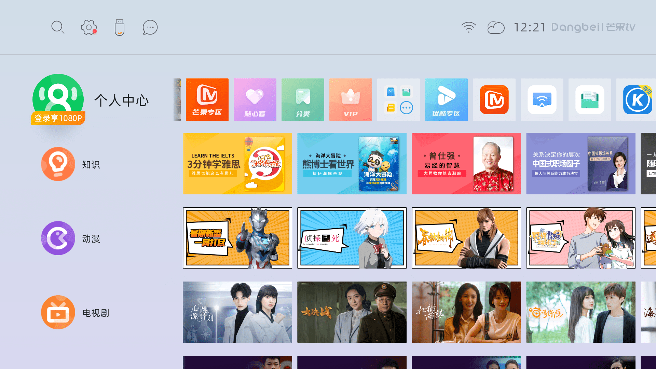
Task: Open the search icon in the top bar
Action: pyautogui.click(x=58, y=27)
